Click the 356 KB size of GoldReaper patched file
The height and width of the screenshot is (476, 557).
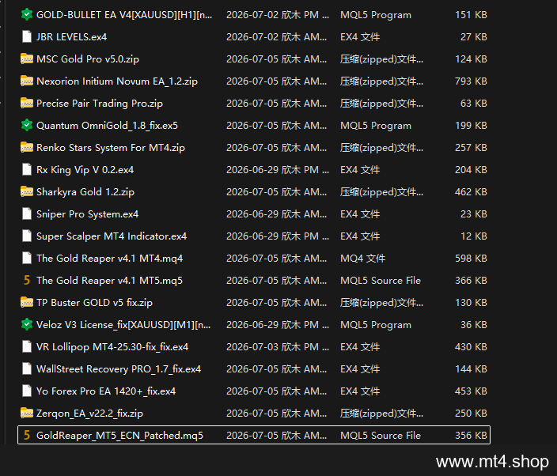coord(471,436)
